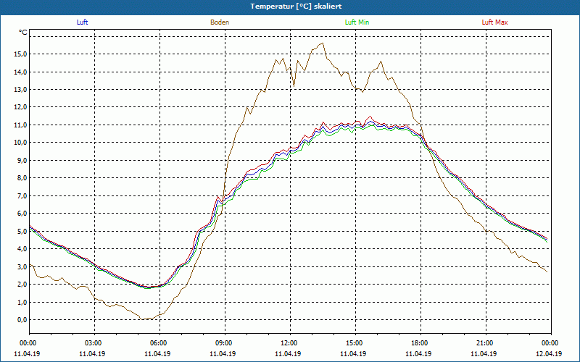Screen dimensions: 580x362
Task: Click the '15,0' y-axis value
Action: 20,54
